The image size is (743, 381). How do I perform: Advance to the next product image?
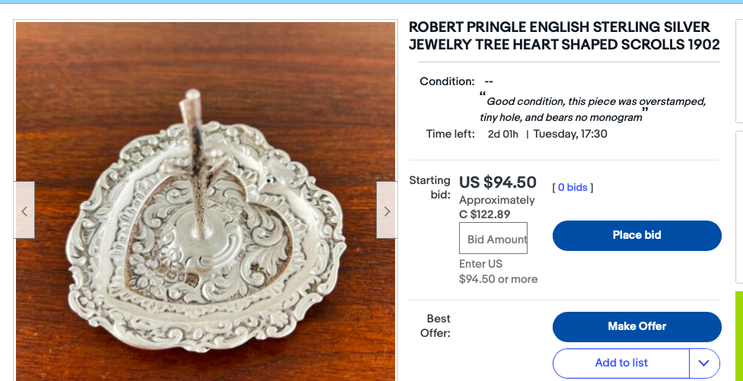[x=387, y=211]
